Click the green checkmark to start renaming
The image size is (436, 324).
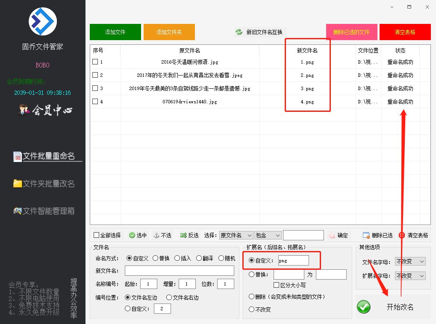tap(363, 307)
